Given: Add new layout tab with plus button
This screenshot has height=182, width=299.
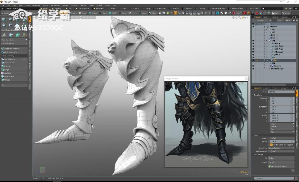Looking at the screenshot, I should 263,9.
